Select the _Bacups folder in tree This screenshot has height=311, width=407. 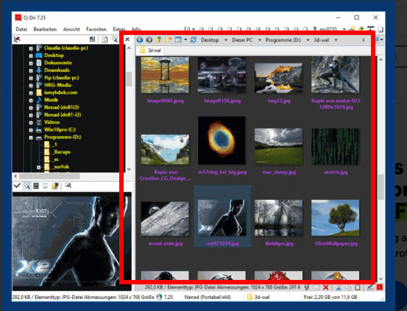click(62, 152)
